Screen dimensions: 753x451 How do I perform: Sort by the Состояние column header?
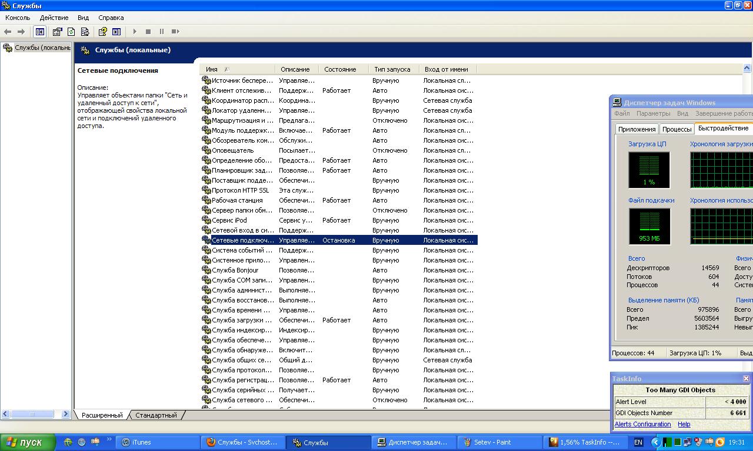[x=343, y=69]
